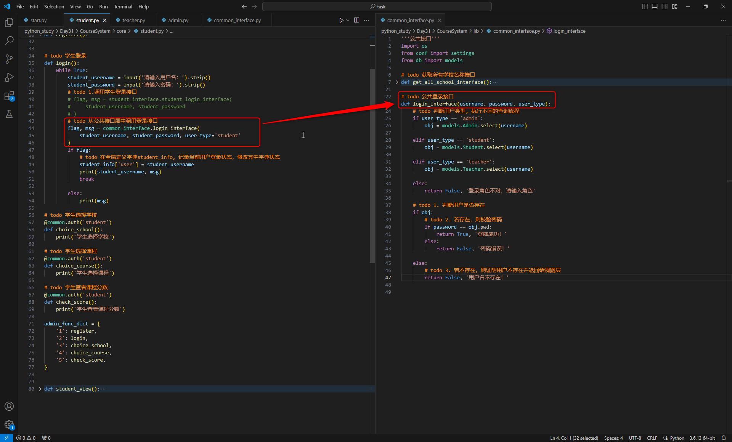Click the task command center search box

377,6
